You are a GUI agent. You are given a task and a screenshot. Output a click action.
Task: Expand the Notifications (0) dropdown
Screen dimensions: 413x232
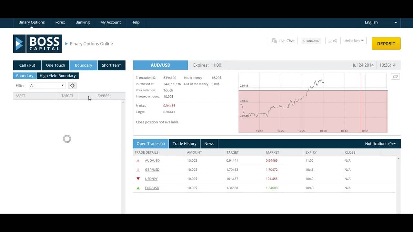(x=380, y=144)
